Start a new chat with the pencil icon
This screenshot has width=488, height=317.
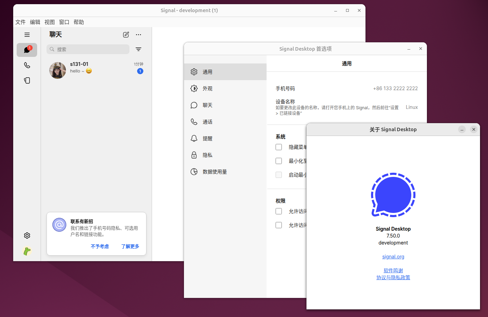126,34
